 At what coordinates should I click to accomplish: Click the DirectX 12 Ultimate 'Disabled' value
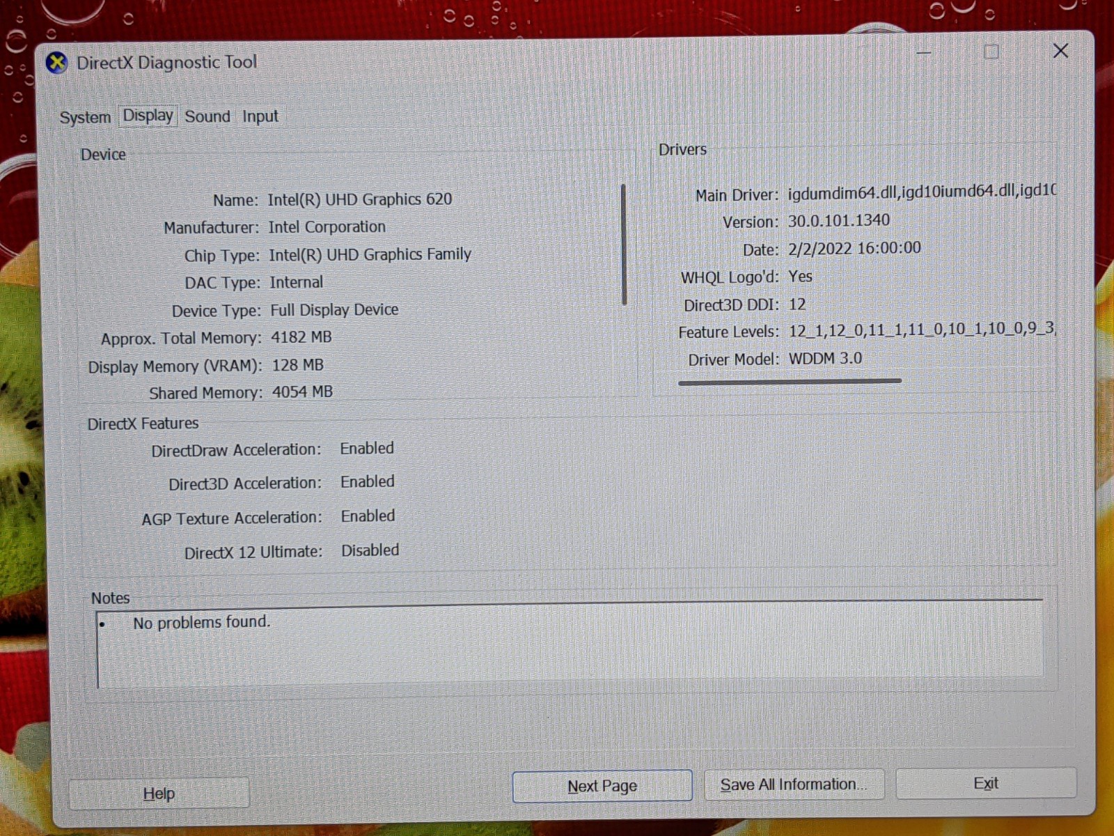click(x=370, y=550)
